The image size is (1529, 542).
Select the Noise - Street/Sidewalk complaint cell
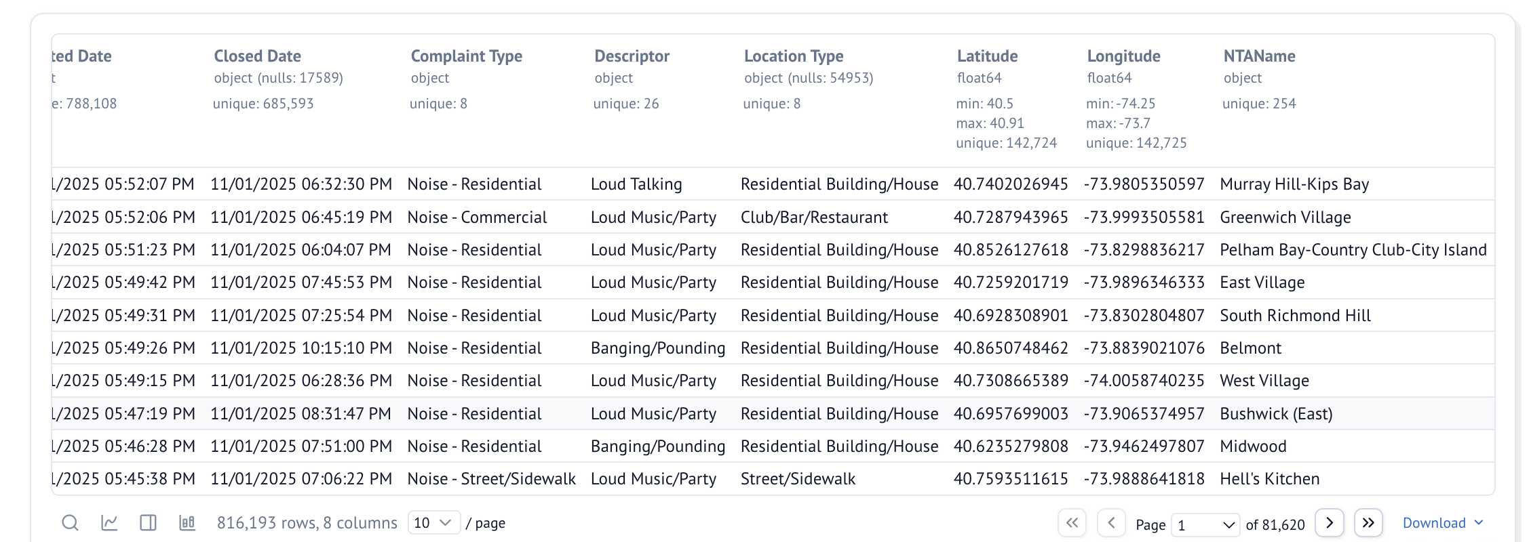point(491,479)
